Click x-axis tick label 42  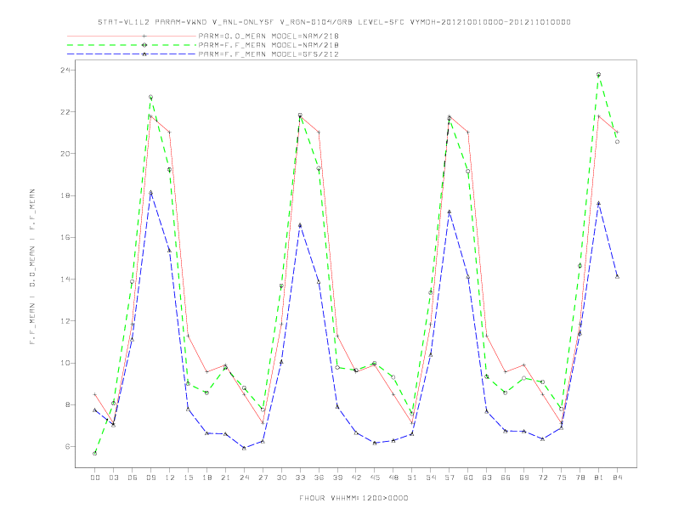tap(356, 478)
